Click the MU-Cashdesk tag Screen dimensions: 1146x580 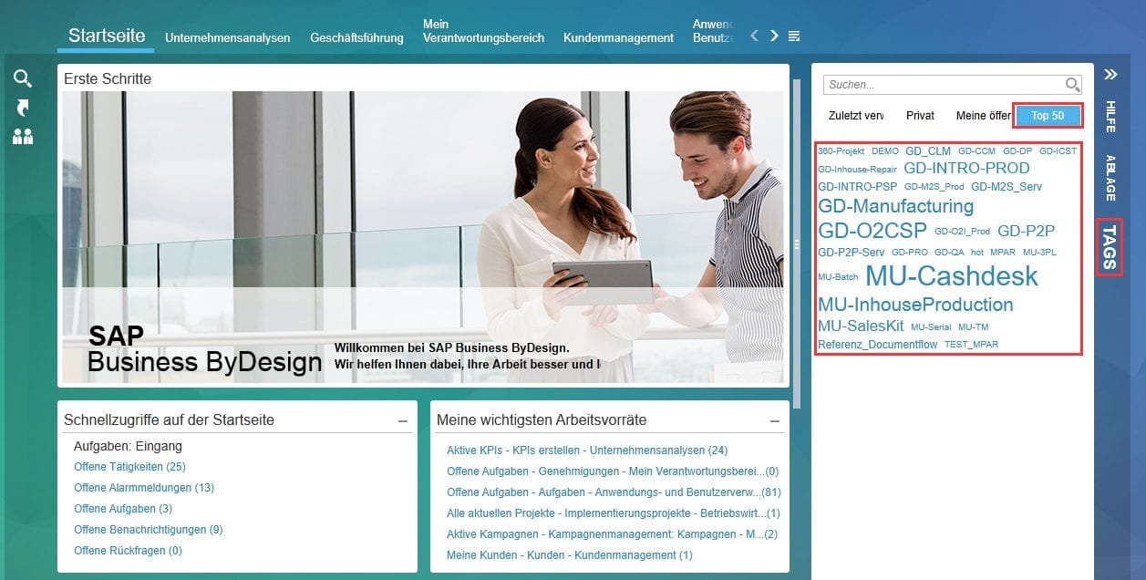(952, 276)
